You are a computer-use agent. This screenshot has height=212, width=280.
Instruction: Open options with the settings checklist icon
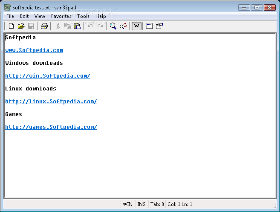click(159, 26)
